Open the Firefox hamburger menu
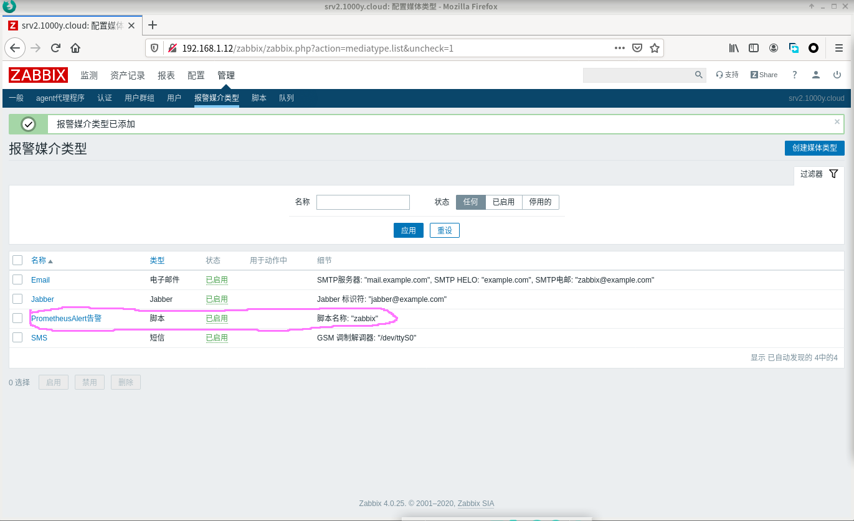The width and height of the screenshot is (854, 521). click(x=838, y=48)
